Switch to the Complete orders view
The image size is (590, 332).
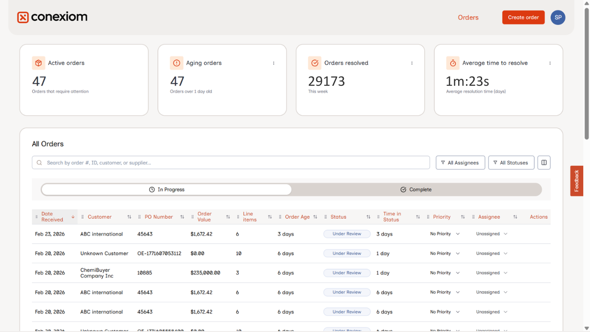coord(416,190)
